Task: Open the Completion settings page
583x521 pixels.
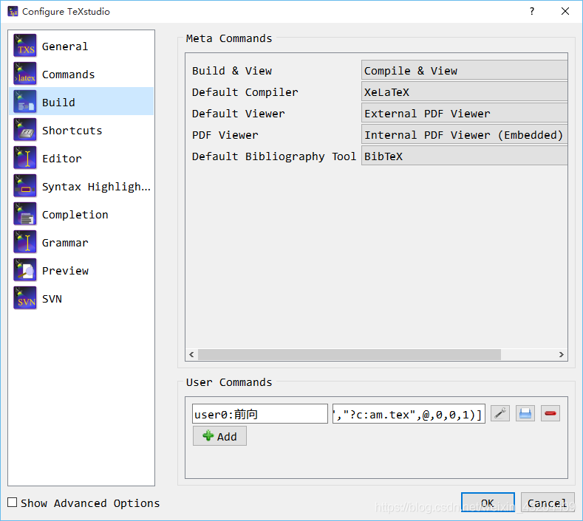Action: 81,214
